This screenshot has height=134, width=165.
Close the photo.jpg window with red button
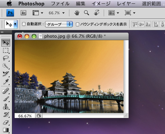[x=20, y=36]
